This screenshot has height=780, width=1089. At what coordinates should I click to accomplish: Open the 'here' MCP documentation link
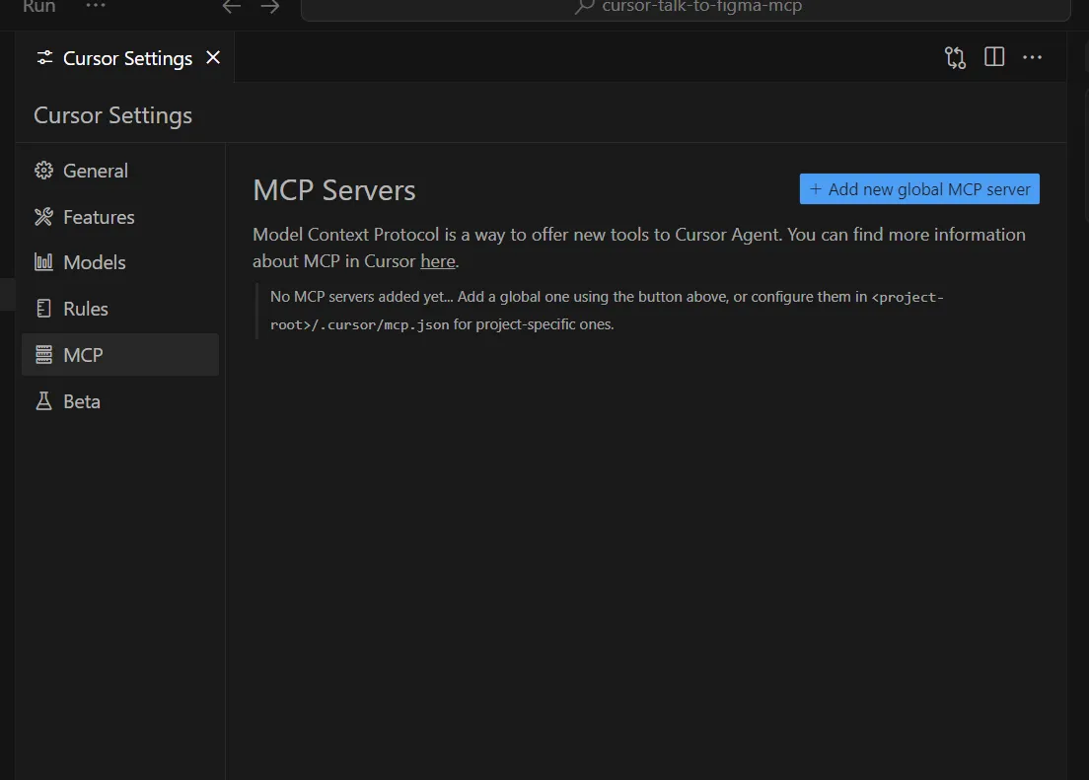pos(438,261)
